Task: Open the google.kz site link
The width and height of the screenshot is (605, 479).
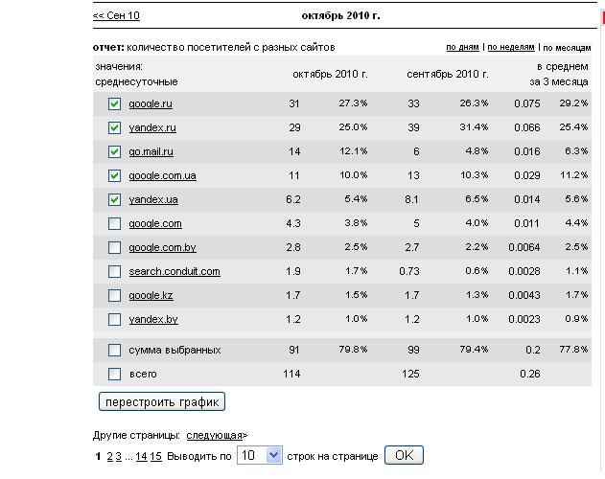Action: [x=151, y=295]
